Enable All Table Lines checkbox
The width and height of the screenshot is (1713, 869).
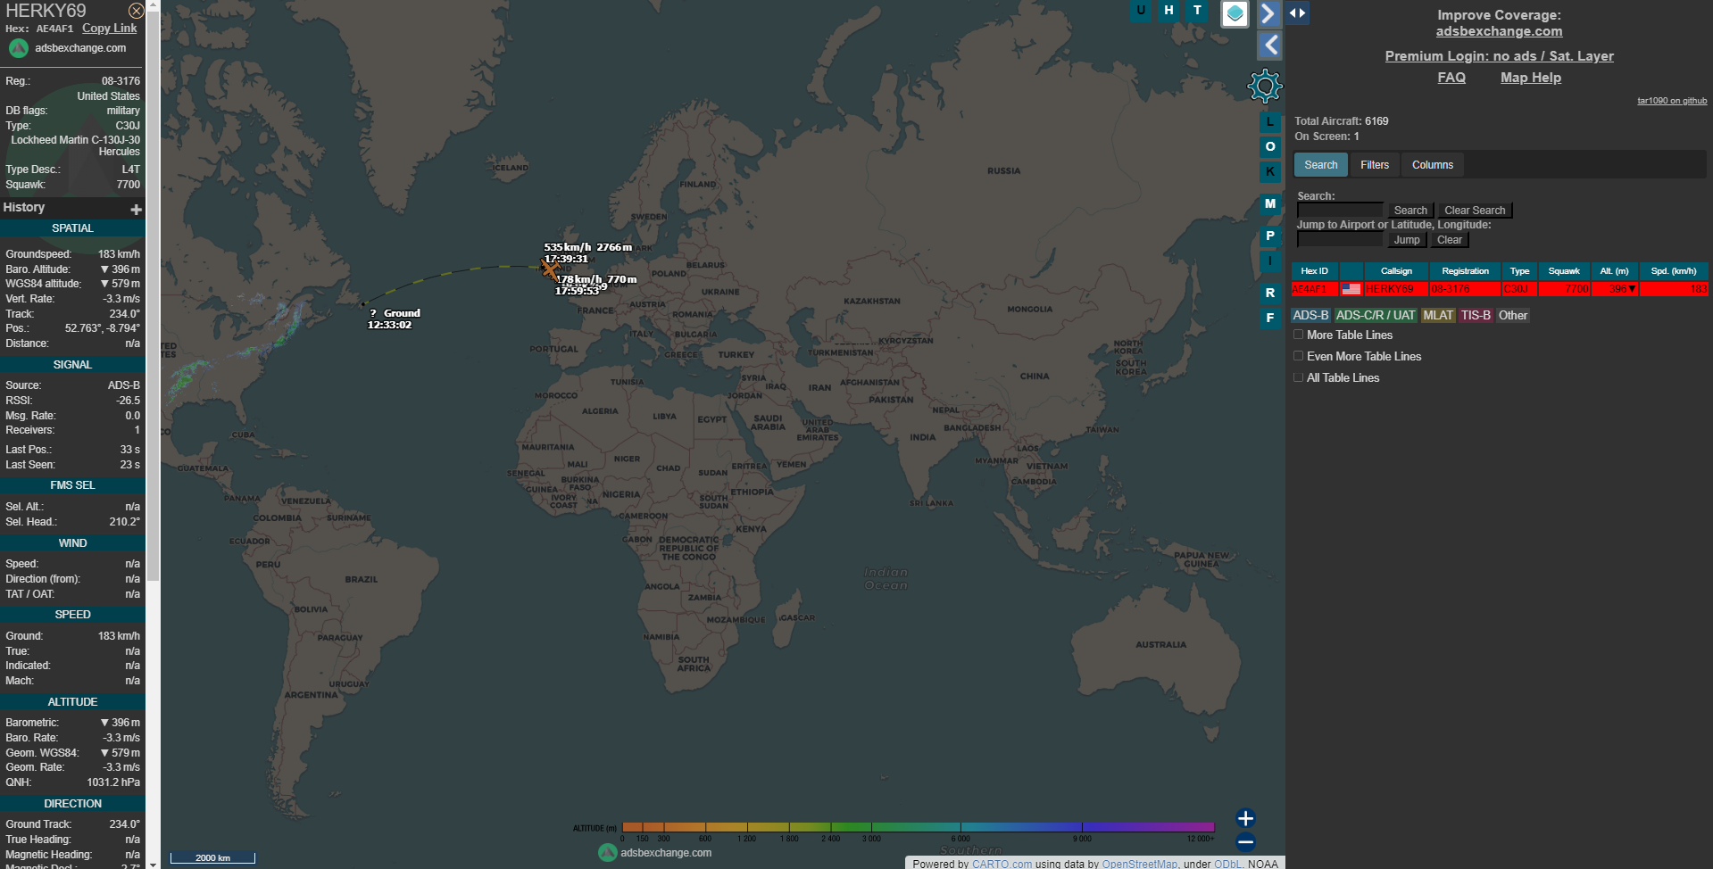[1298, 377]
